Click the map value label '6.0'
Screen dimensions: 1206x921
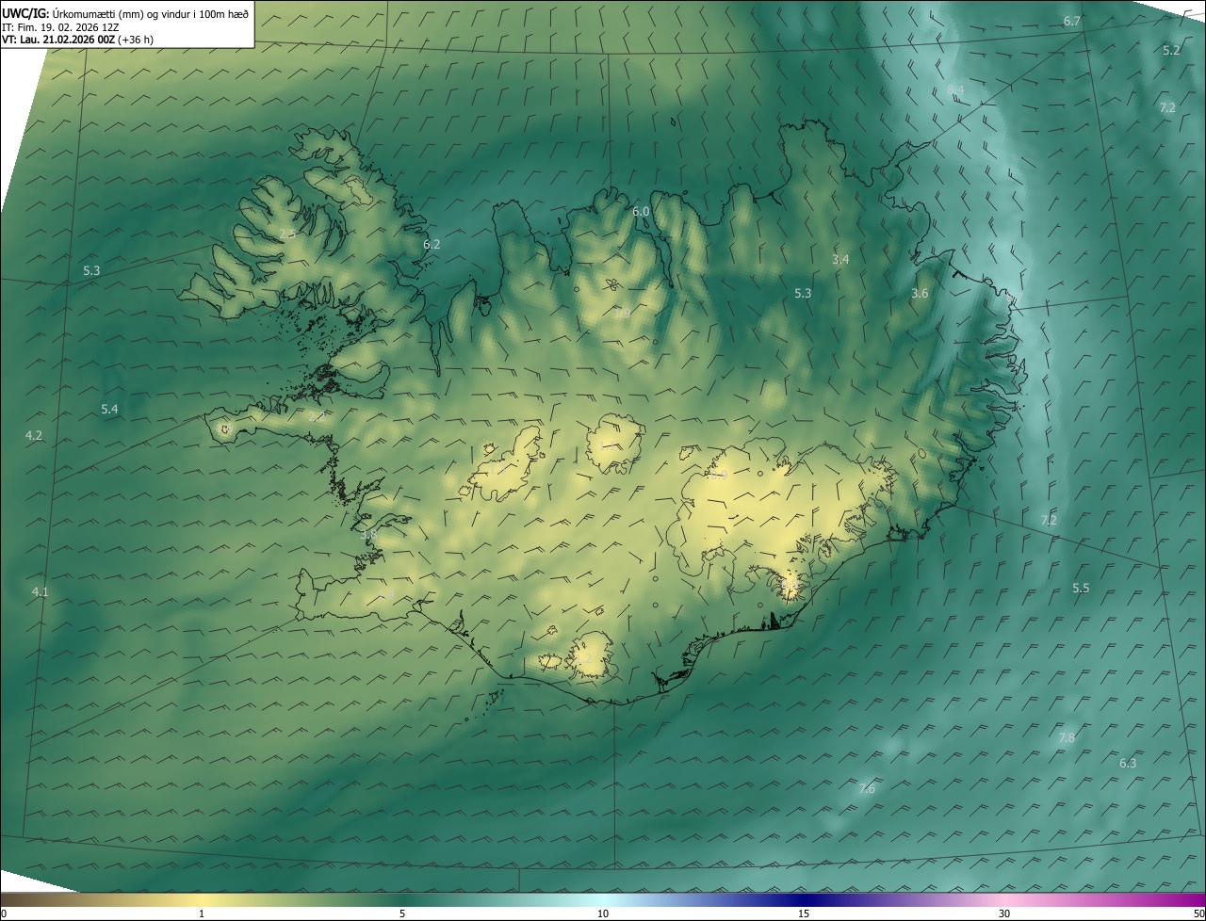click(x=641, y=211)
